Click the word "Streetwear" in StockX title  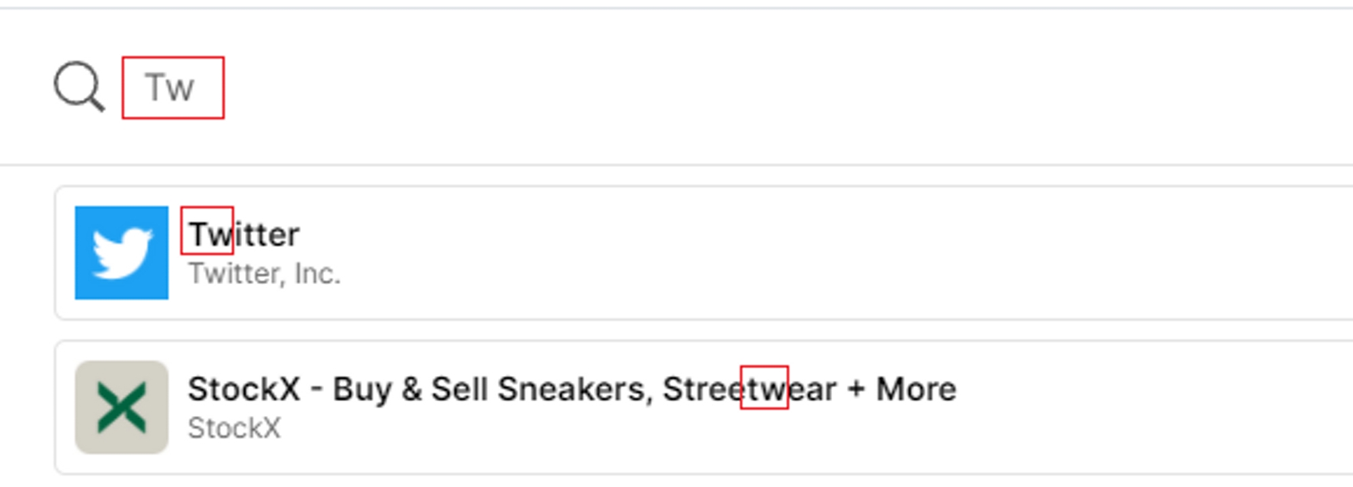tap(750, 389)
